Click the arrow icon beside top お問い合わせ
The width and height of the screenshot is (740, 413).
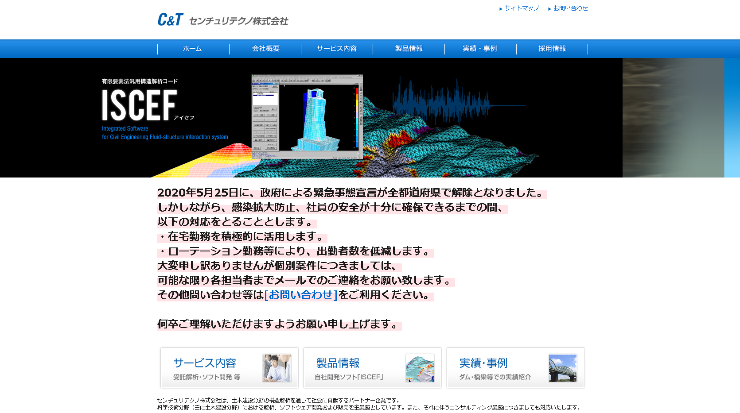tap(549, 8)
